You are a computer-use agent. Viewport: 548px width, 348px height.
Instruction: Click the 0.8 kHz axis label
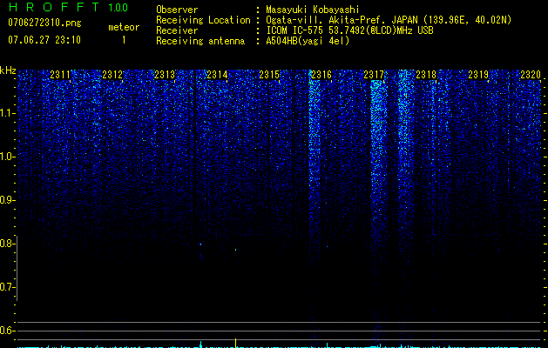pyautogui.click(x=7, y=244)
